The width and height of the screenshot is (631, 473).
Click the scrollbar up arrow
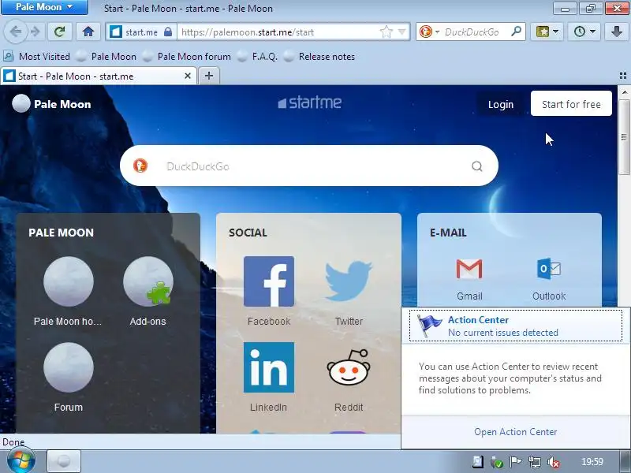click(x=624, y=92)
